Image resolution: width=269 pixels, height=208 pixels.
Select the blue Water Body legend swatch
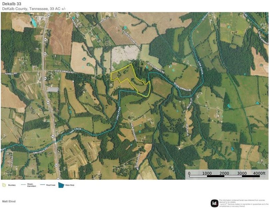click(61, 185)
